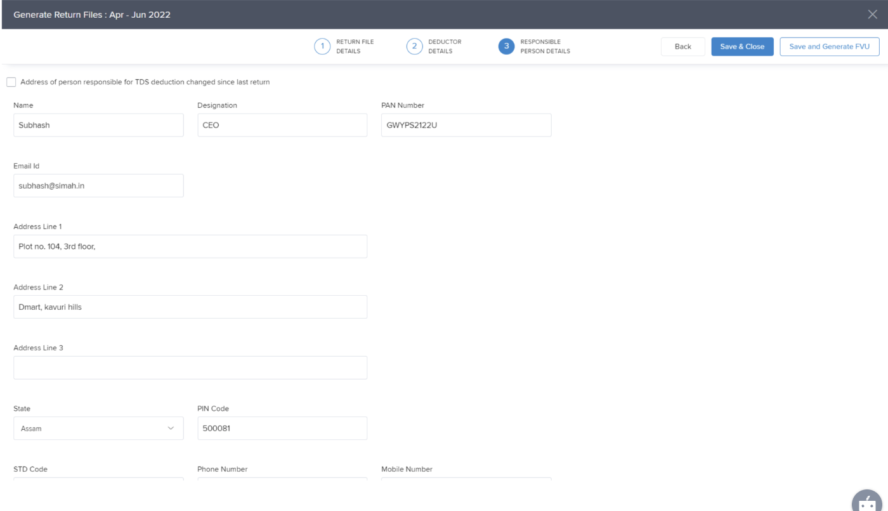Image resolution: width=888 pixels, height=511 pixels.
Task: Open the chat bot assistant icon
Action: pos(866,501)
